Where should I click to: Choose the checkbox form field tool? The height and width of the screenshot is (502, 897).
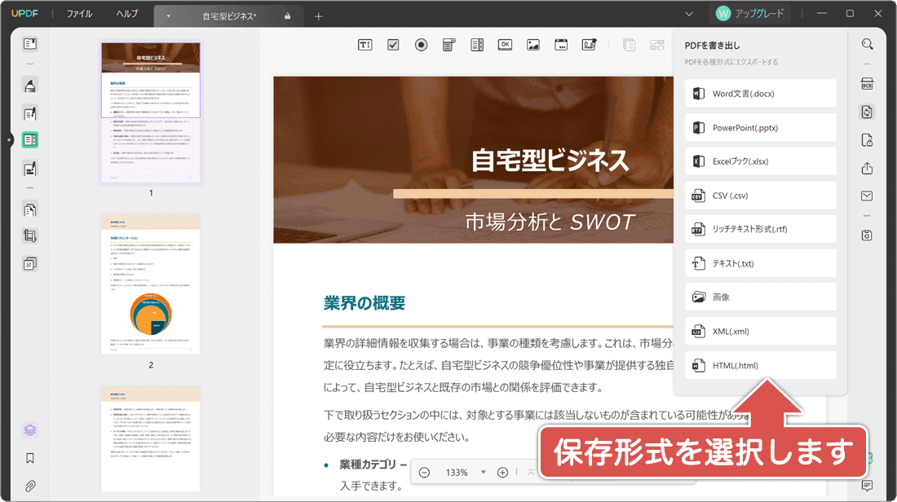393,45
